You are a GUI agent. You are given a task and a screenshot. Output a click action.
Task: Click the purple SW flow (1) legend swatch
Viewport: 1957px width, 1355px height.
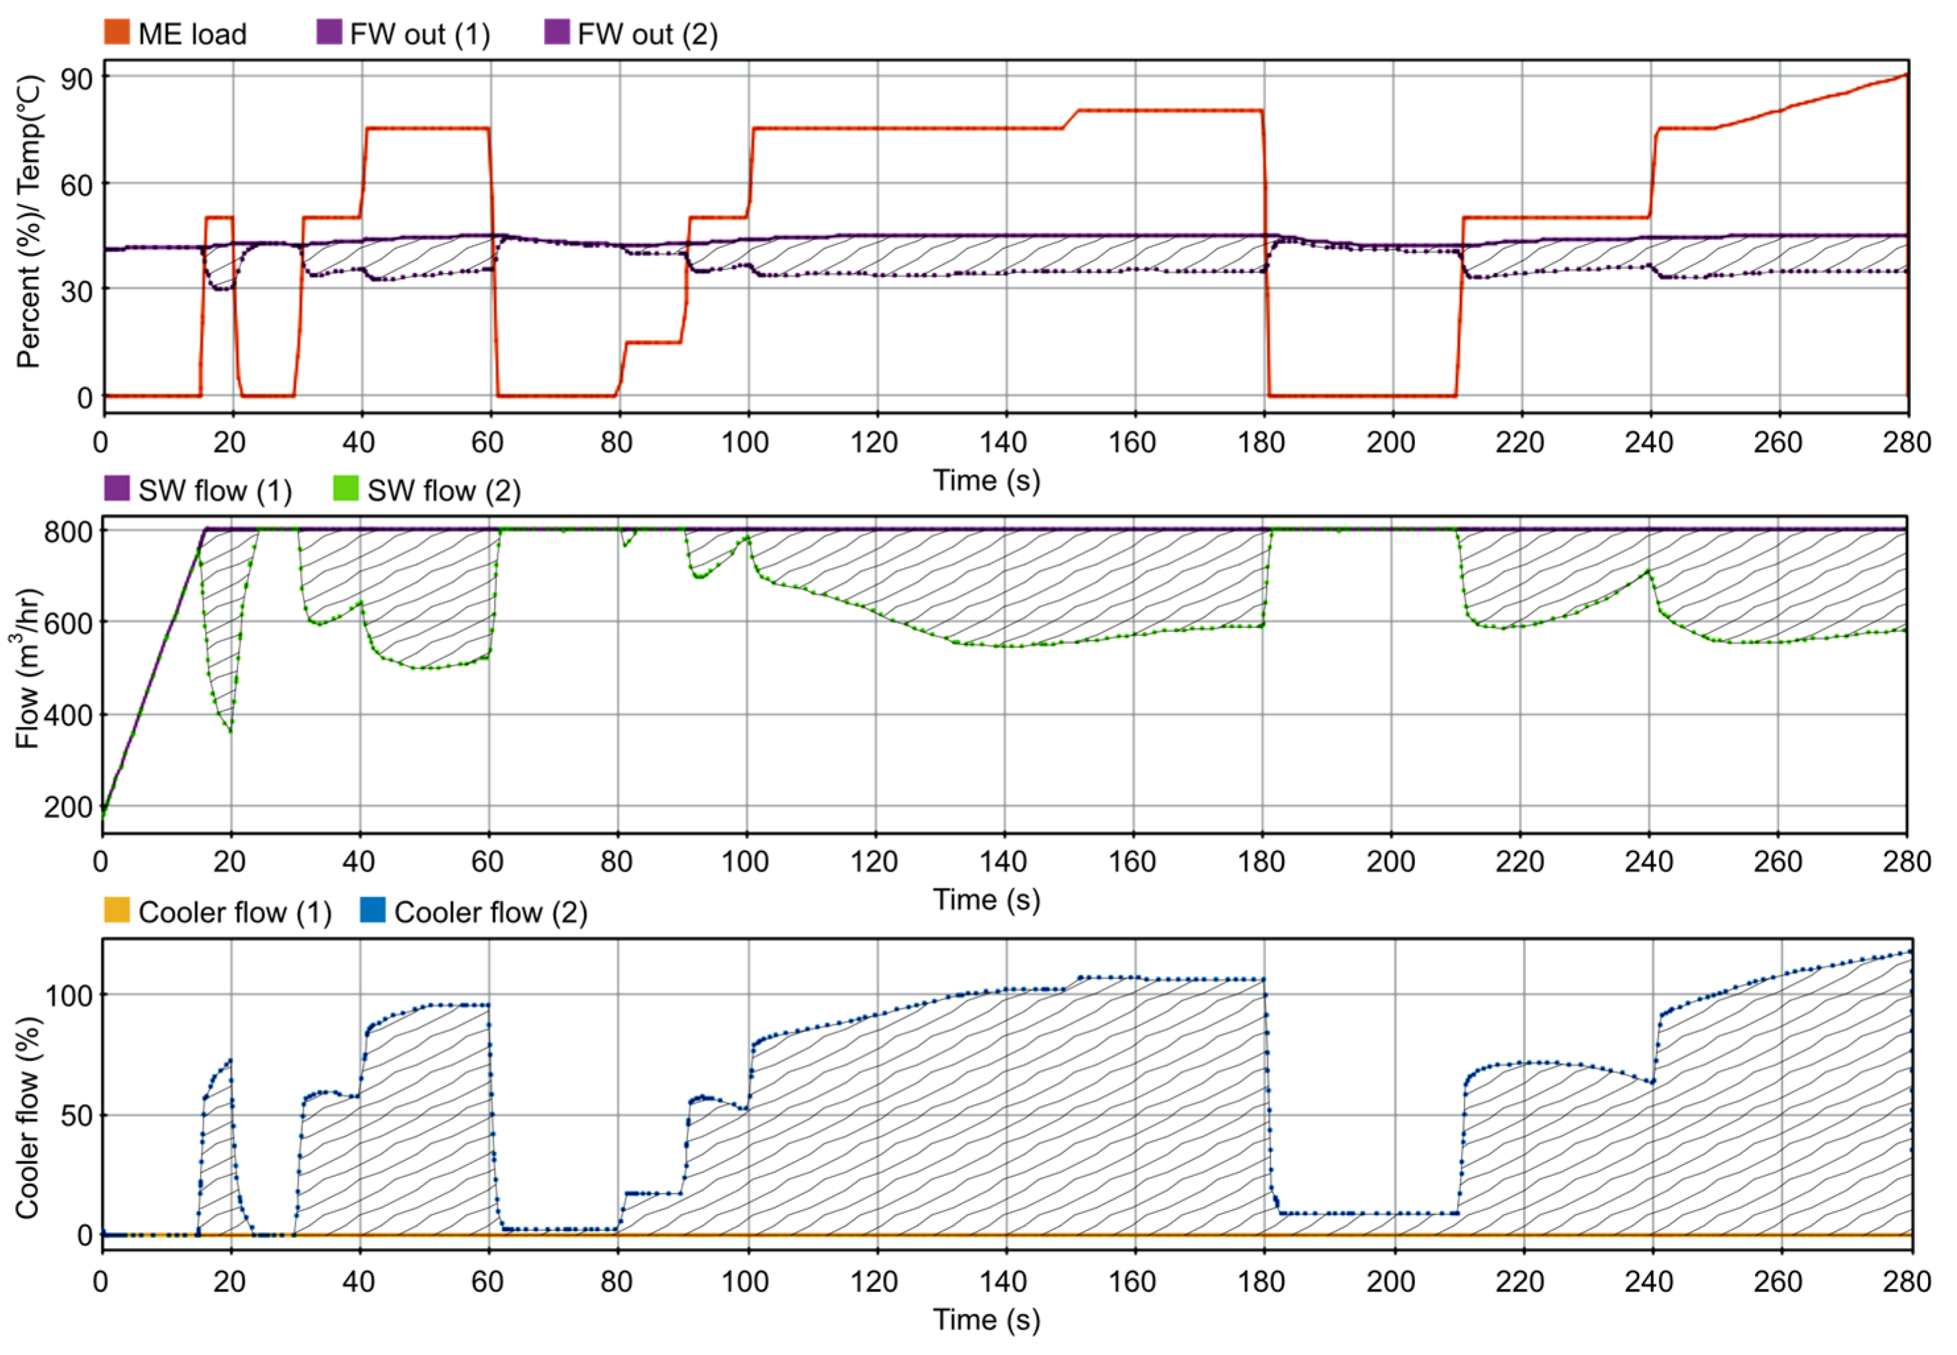[116, 489]
